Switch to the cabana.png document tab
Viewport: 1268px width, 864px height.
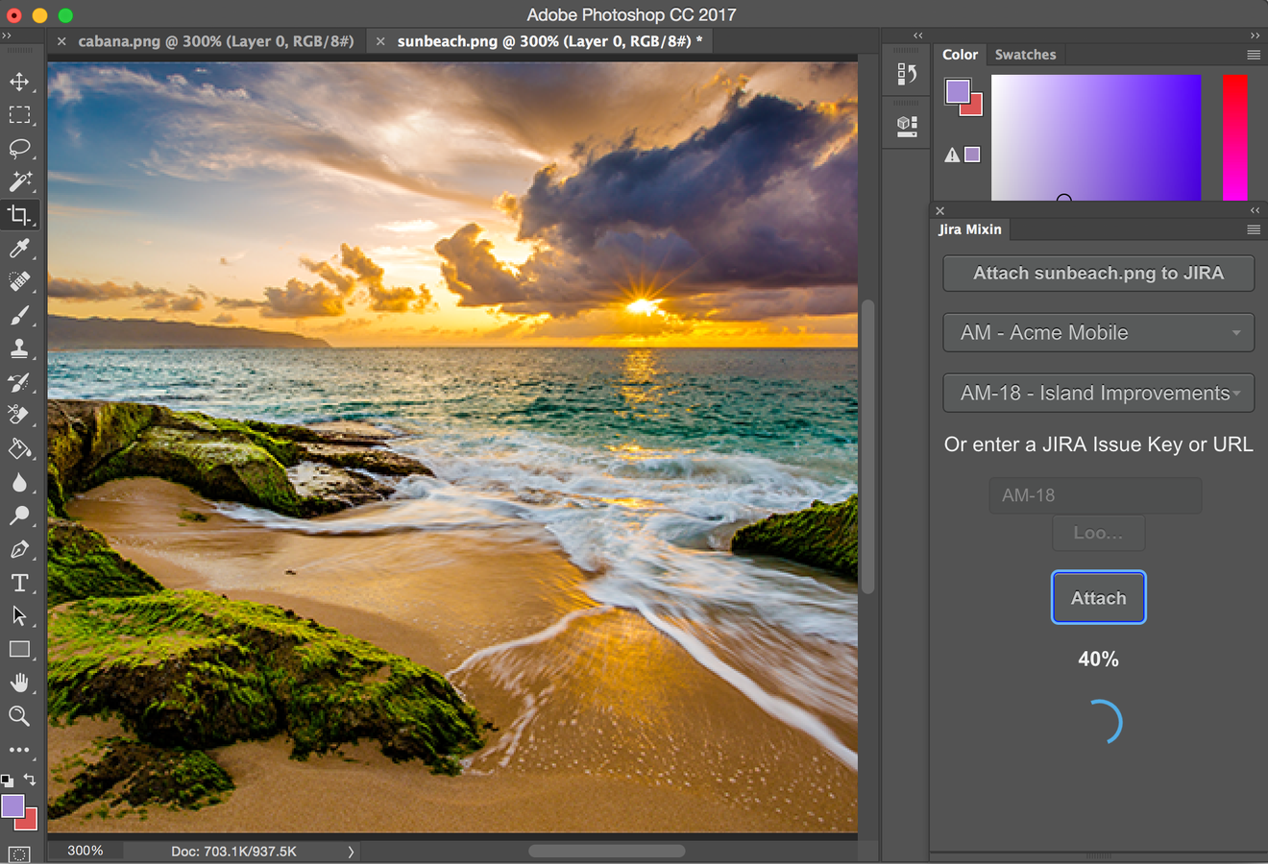tap(216, 41)
